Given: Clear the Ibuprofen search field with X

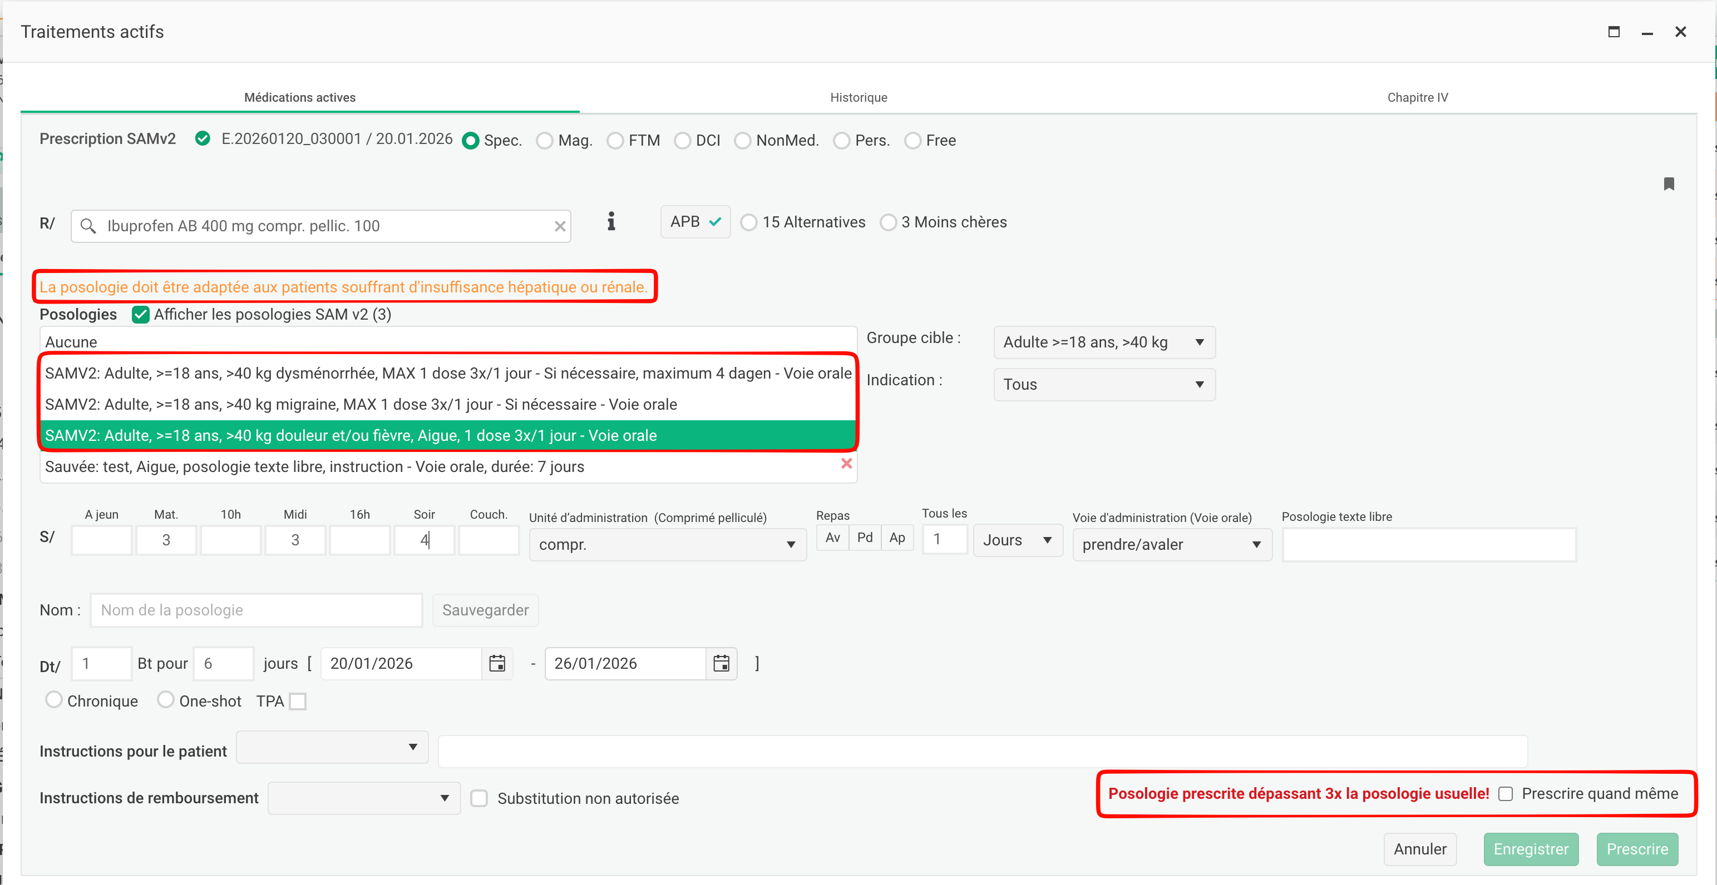Looking at the screenshot, I should 560,226.
